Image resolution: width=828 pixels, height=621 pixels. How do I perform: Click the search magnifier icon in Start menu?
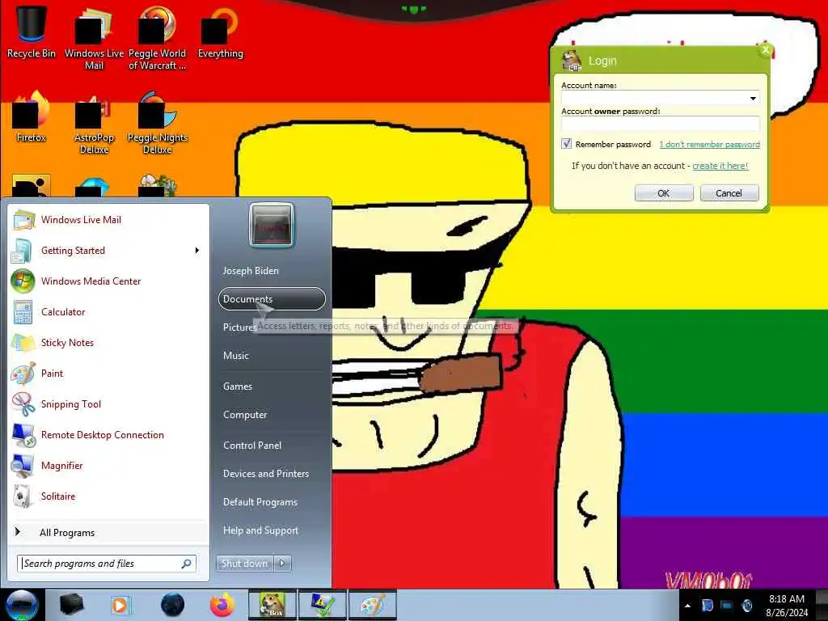coord(187,564)
